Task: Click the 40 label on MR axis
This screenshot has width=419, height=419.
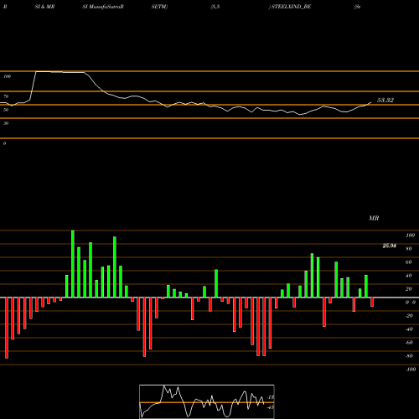Action: click(x=408, y=276)
